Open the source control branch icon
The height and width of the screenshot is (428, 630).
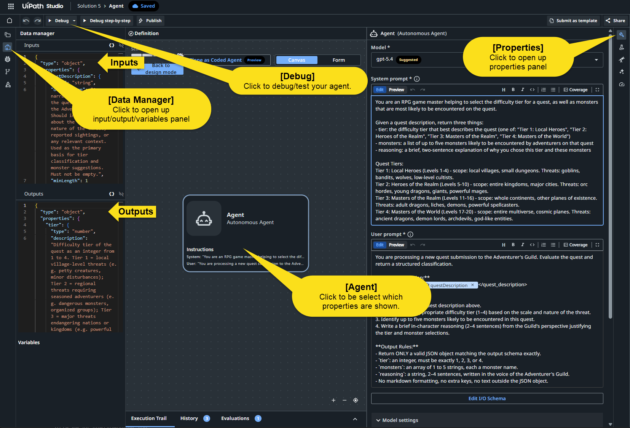tap(8, 72)
